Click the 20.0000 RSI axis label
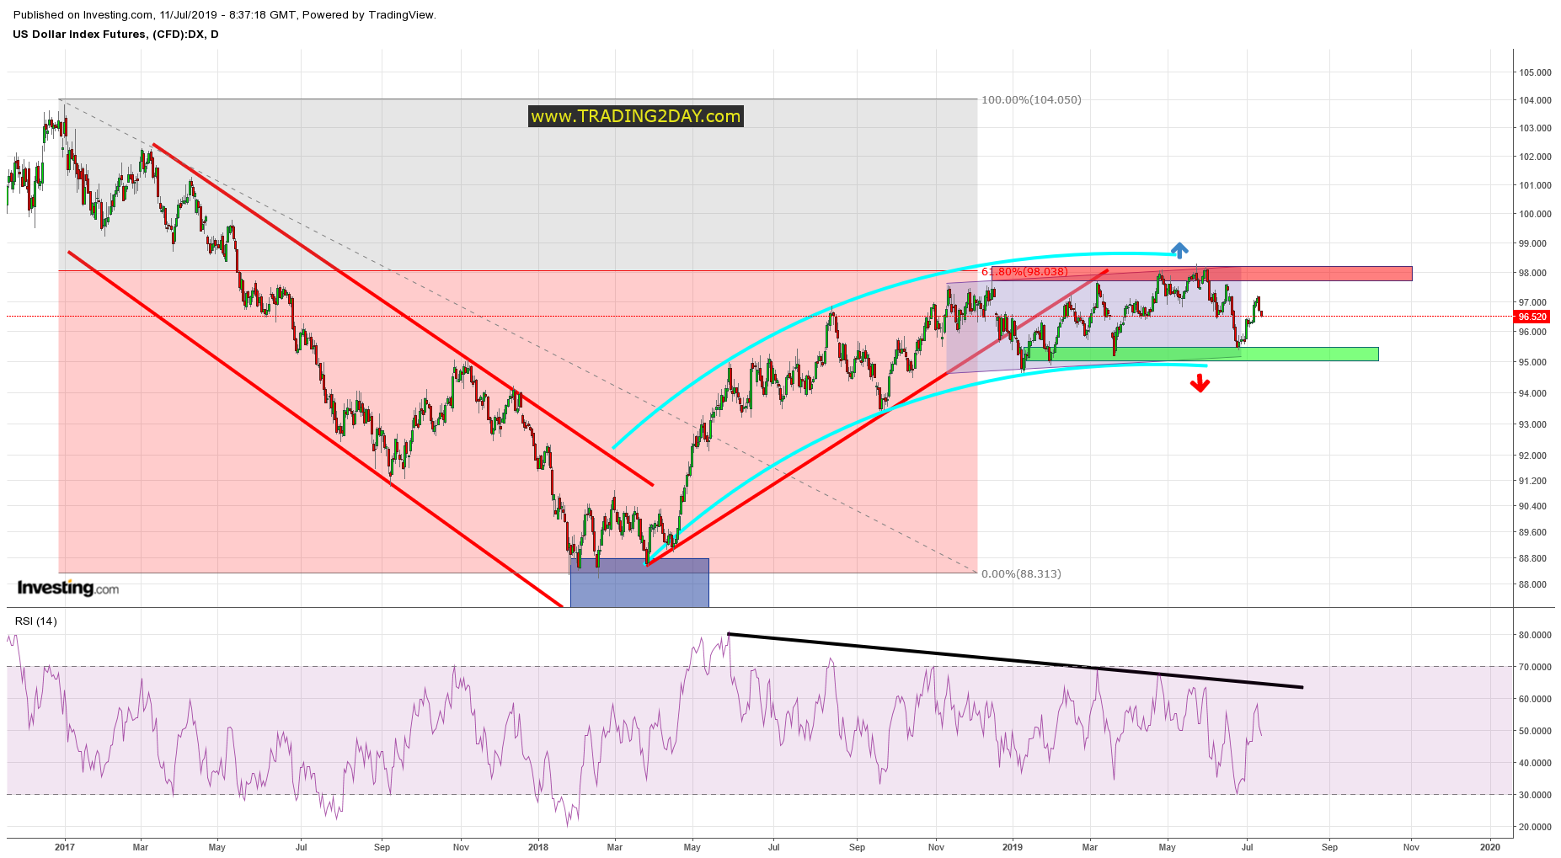 tap(1535, 827)
